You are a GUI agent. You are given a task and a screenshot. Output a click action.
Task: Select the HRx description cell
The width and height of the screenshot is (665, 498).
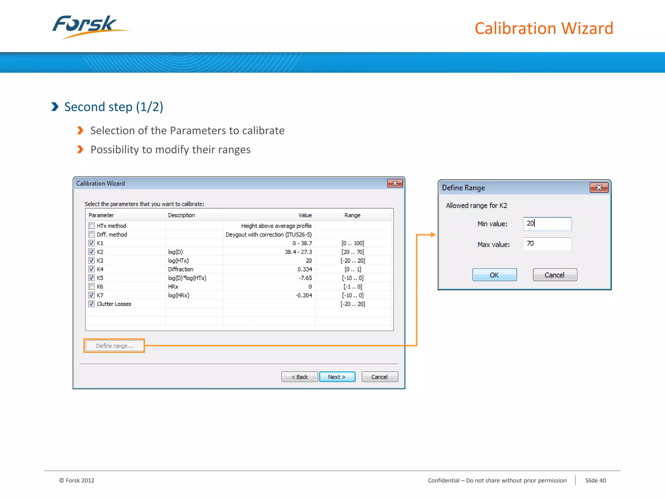pos(173,287)
